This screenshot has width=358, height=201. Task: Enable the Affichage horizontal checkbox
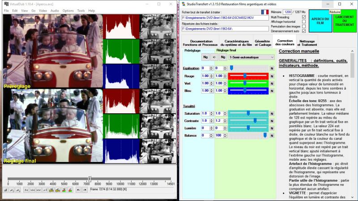[304, 21]
